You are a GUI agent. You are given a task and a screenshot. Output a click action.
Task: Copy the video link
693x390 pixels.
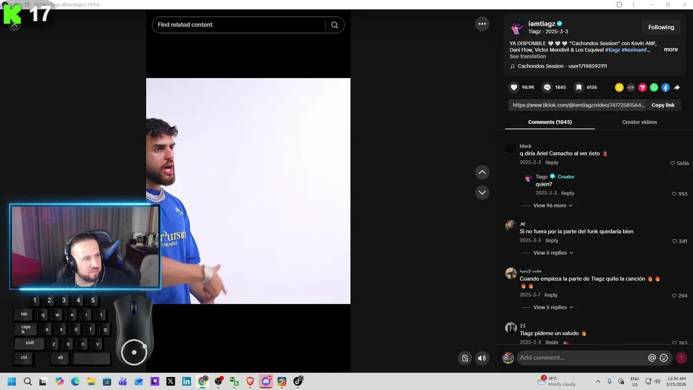click(663, 105)
